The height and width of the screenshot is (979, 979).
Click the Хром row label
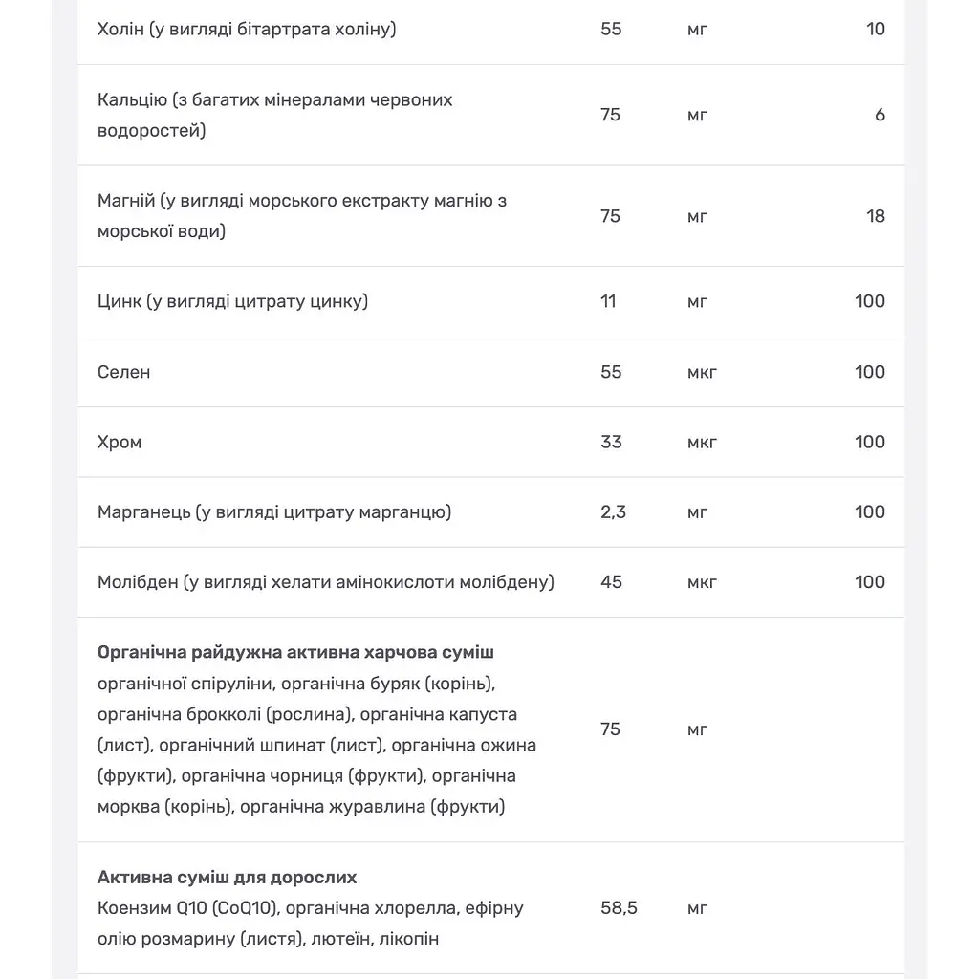click(x=120, y=442)
